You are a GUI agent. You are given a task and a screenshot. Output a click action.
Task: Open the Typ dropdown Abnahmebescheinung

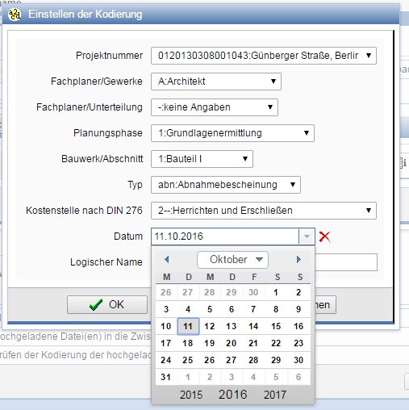226,185
